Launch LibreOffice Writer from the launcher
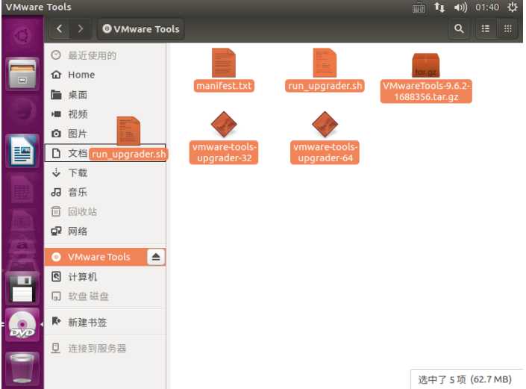526x389 pixels. click(x=22, y=151)
